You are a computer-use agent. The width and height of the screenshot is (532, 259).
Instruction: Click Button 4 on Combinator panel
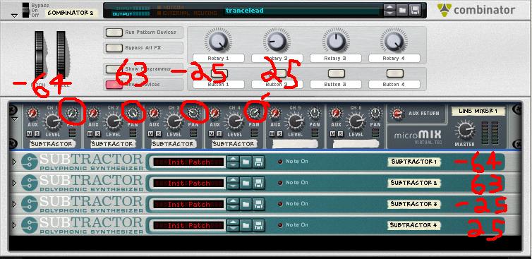(395, 73)
